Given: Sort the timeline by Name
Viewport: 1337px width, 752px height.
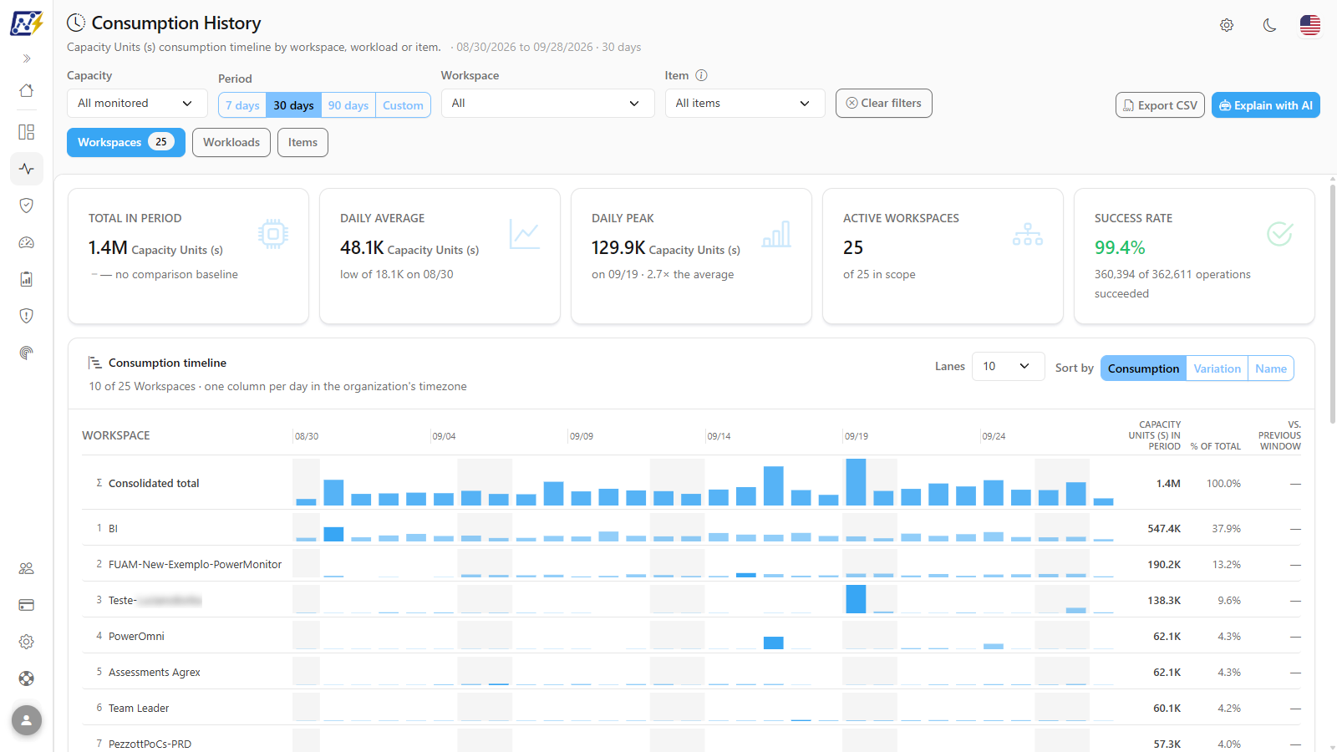Looking at the screenshot, I should [1271, 368].
